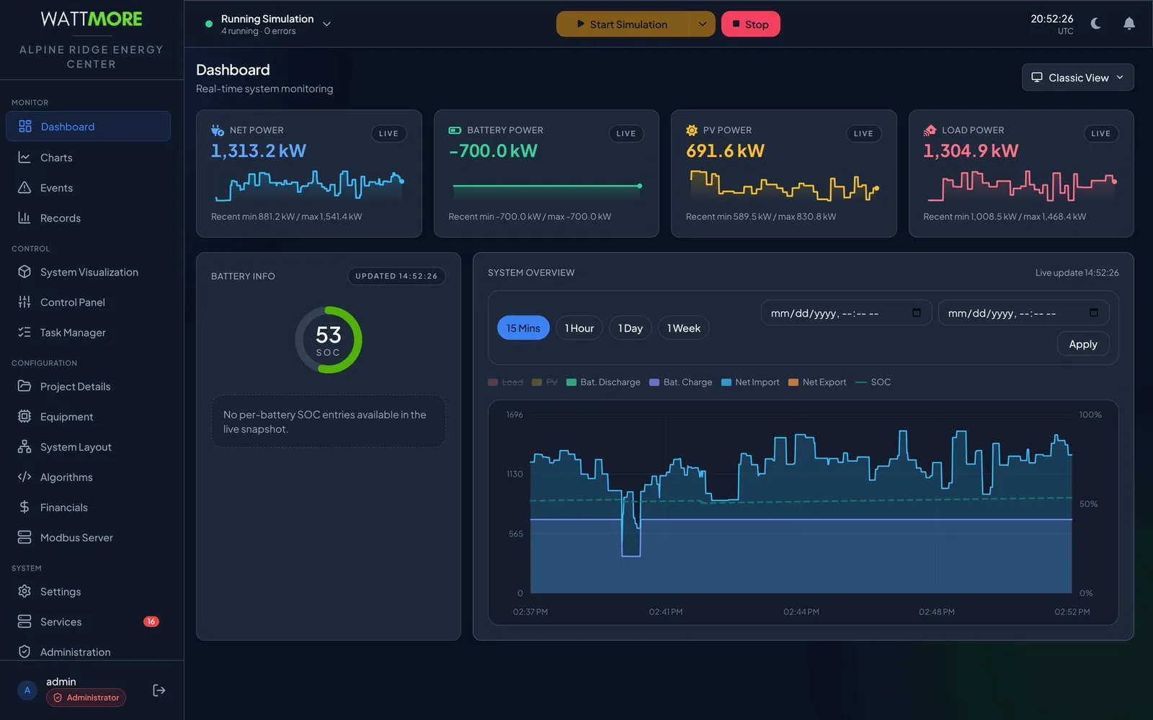Open the Services page with badge 16
The height and width of the screenshot is (720, 1153).
click(x=89, y=621)
